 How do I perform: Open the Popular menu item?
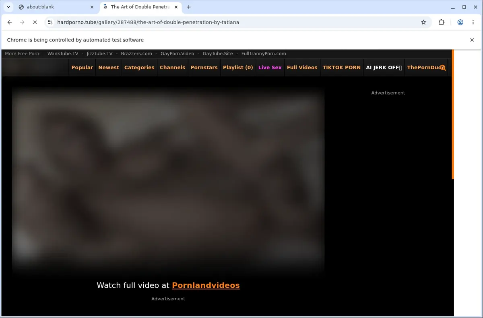(82, 68)
